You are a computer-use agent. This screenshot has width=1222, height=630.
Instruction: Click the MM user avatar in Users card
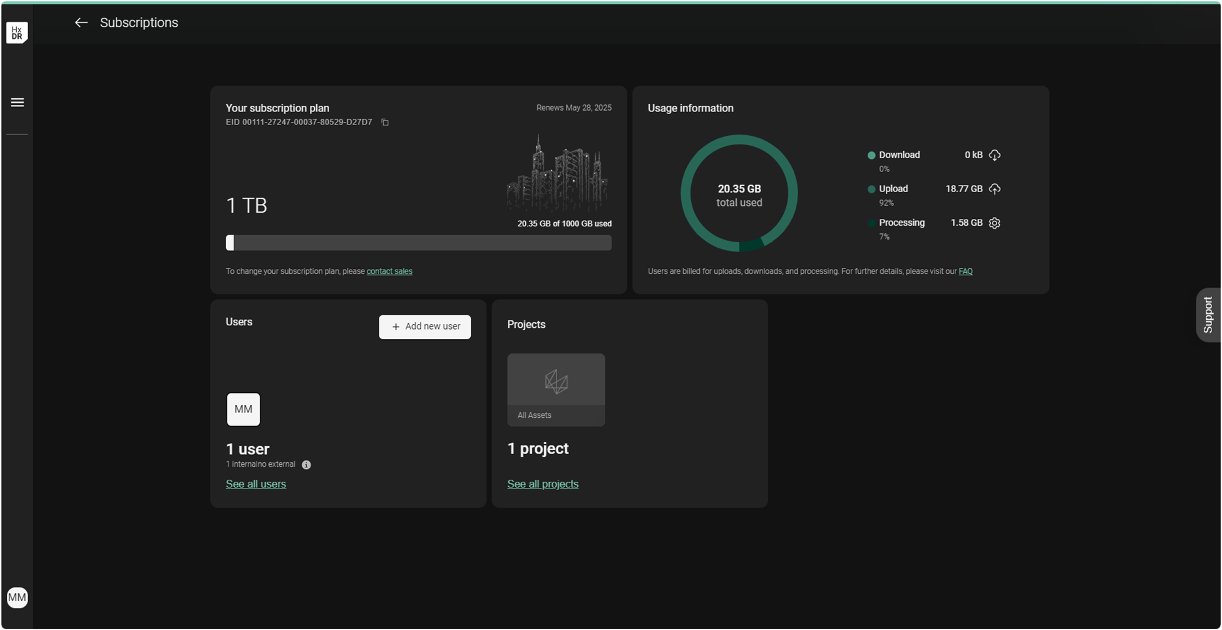[243, 409]
